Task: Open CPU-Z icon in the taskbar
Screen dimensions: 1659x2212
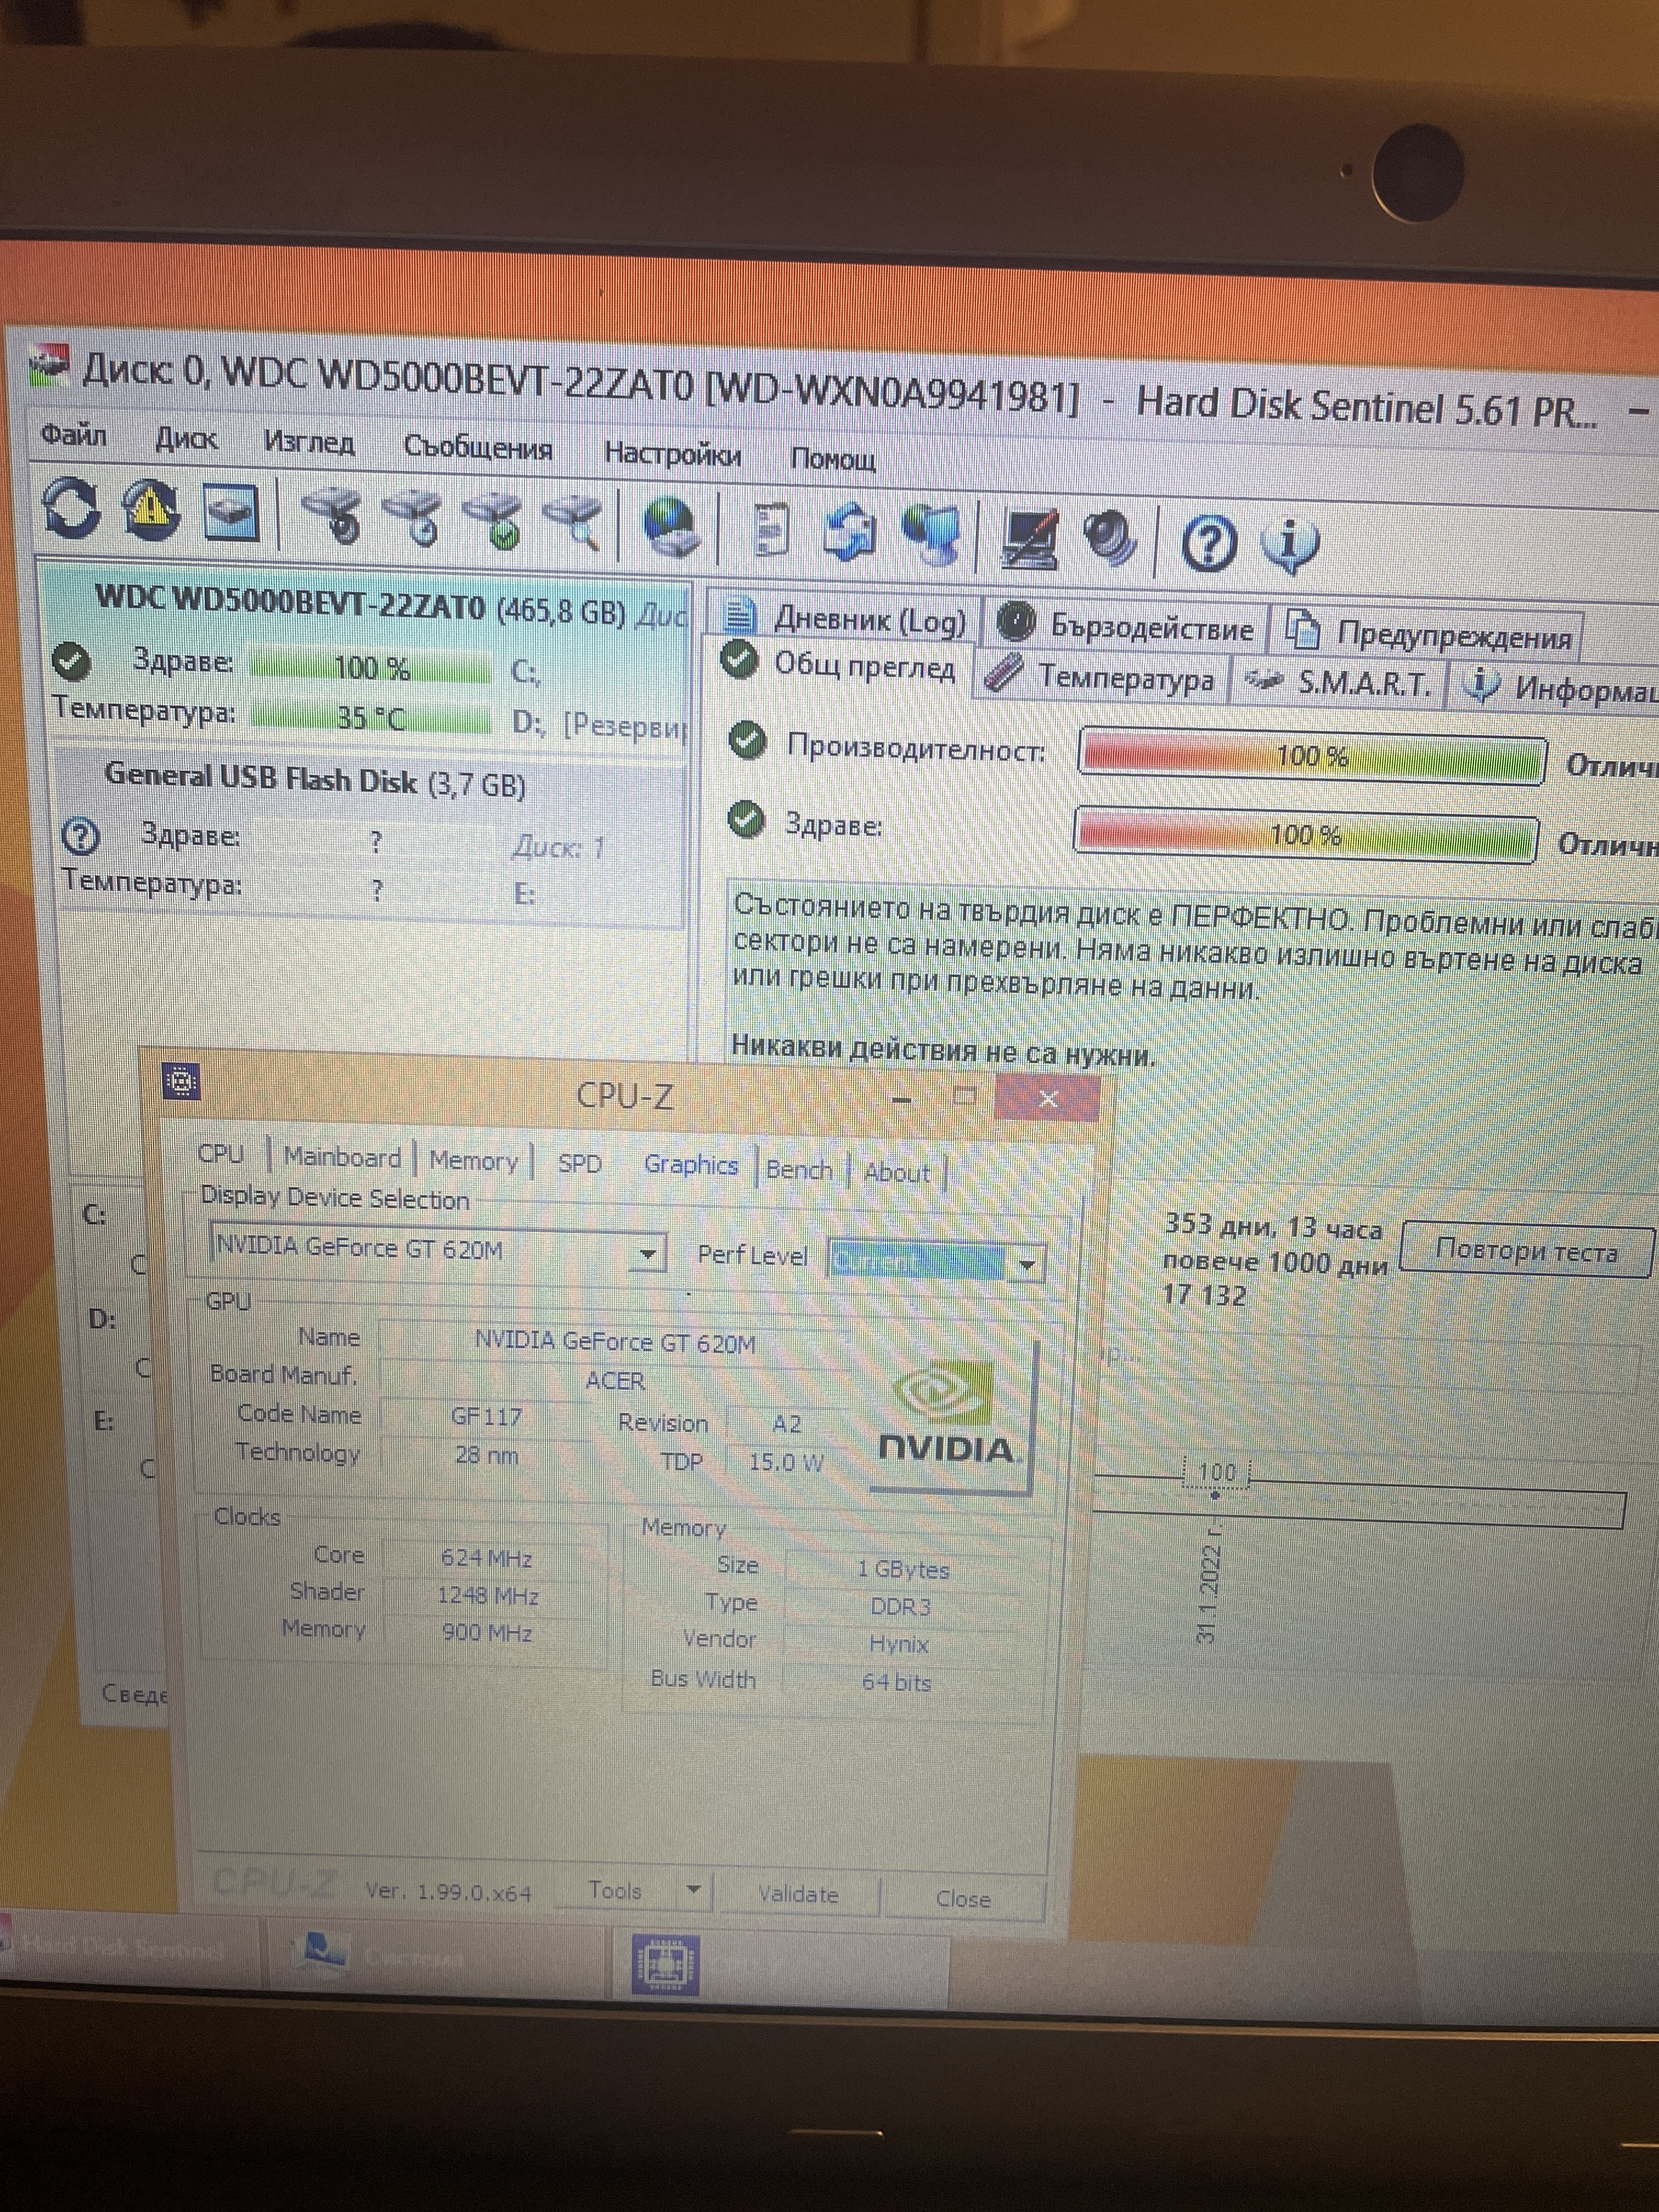Action: point(666,1965)
